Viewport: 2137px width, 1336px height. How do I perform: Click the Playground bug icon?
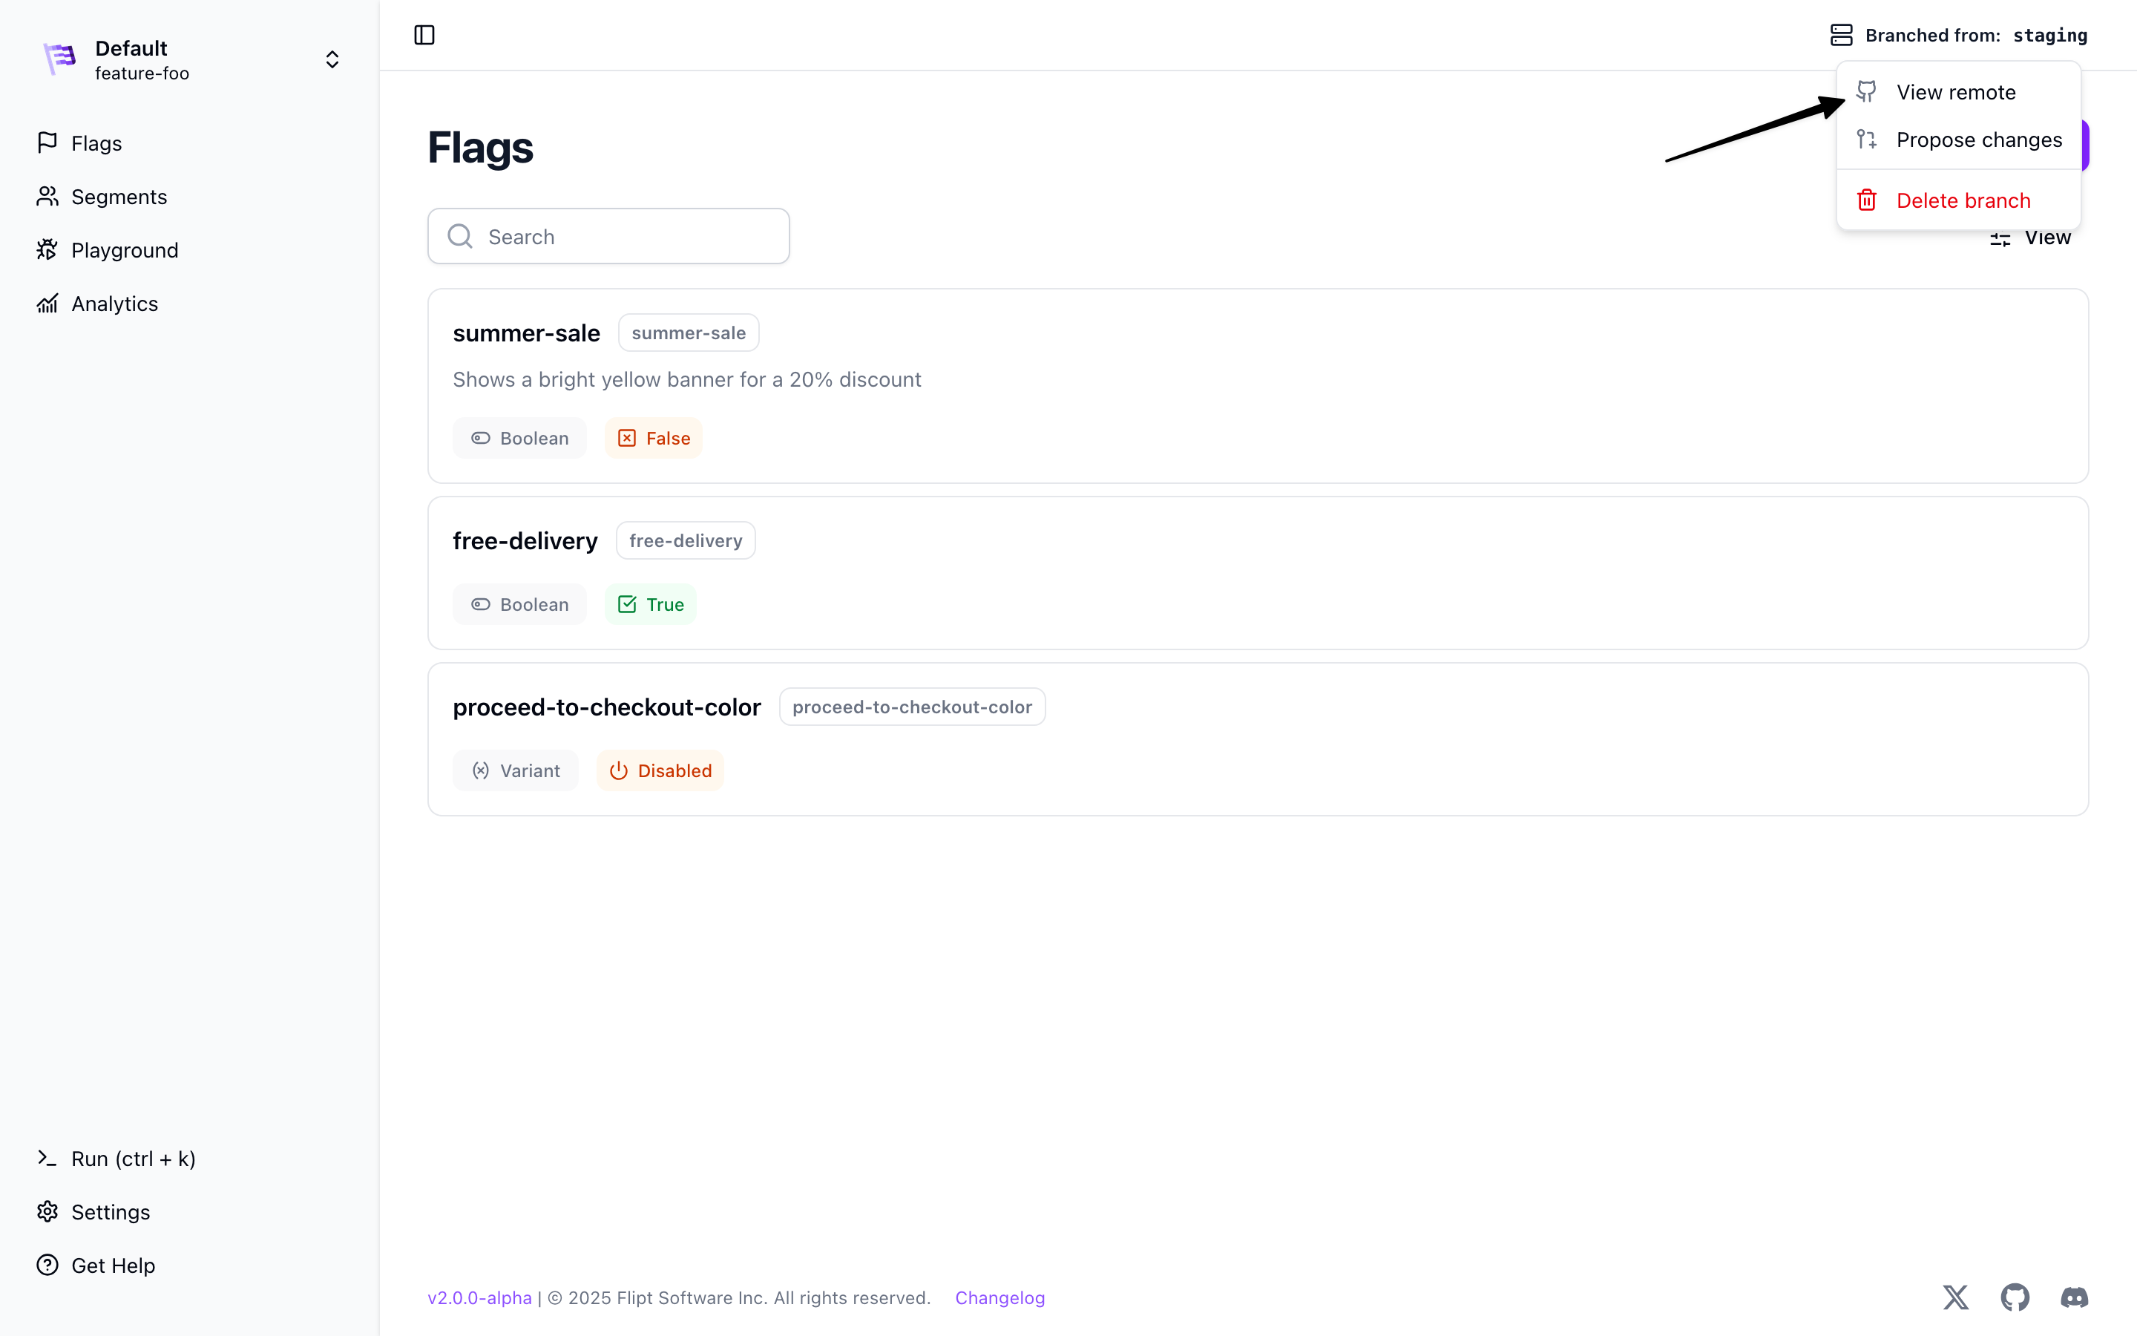click(x=47, y=250)
